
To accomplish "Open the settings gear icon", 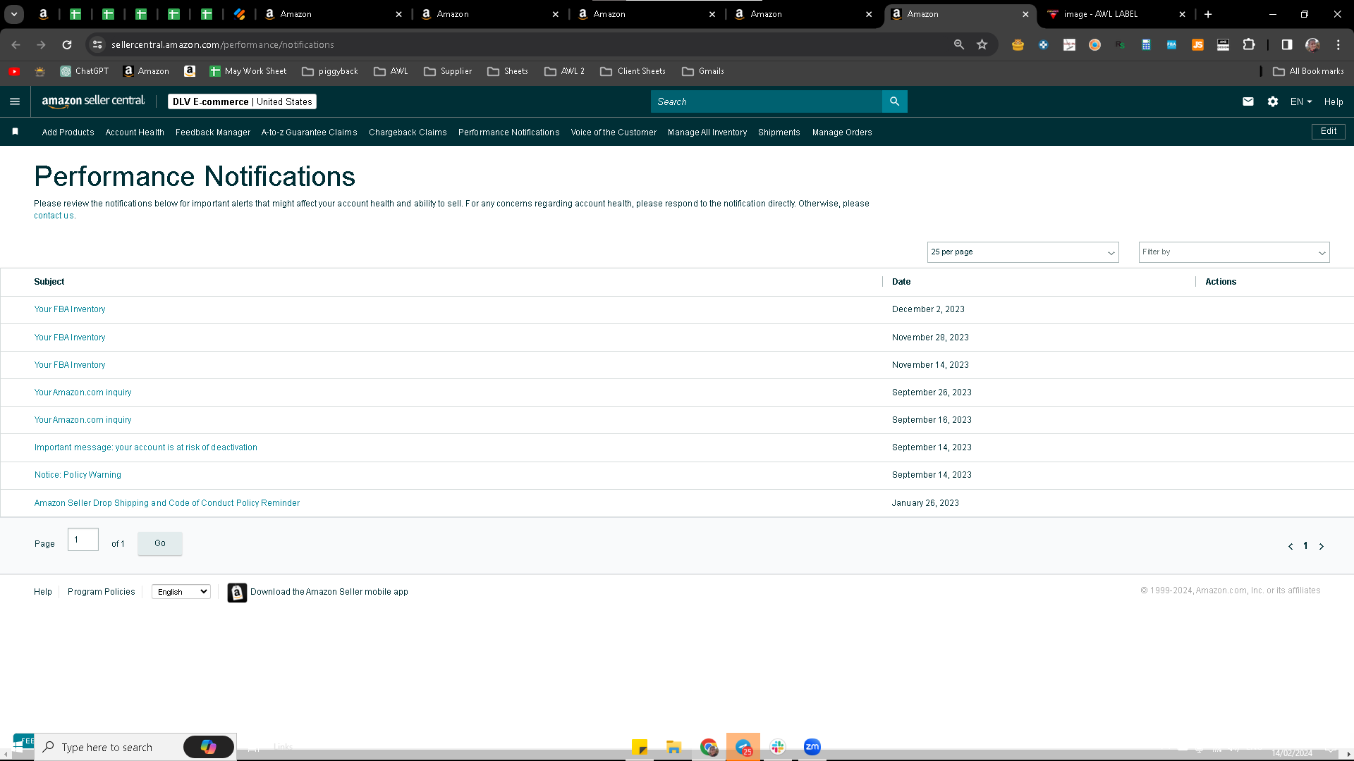I will [1272, 101].
